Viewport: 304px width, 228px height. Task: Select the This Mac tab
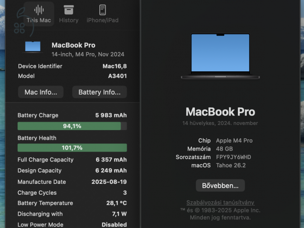point(39,14)
